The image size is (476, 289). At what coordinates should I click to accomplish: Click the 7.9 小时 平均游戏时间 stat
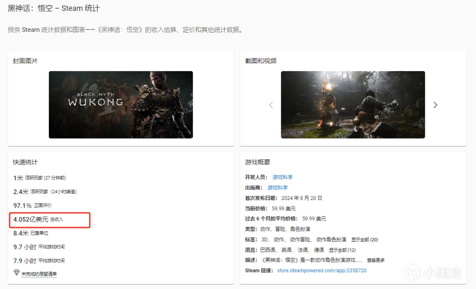coord(39,261)
